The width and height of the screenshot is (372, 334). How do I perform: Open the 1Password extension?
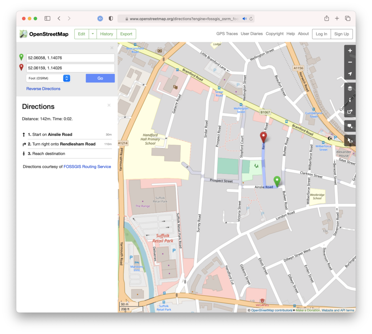point(100,19)
